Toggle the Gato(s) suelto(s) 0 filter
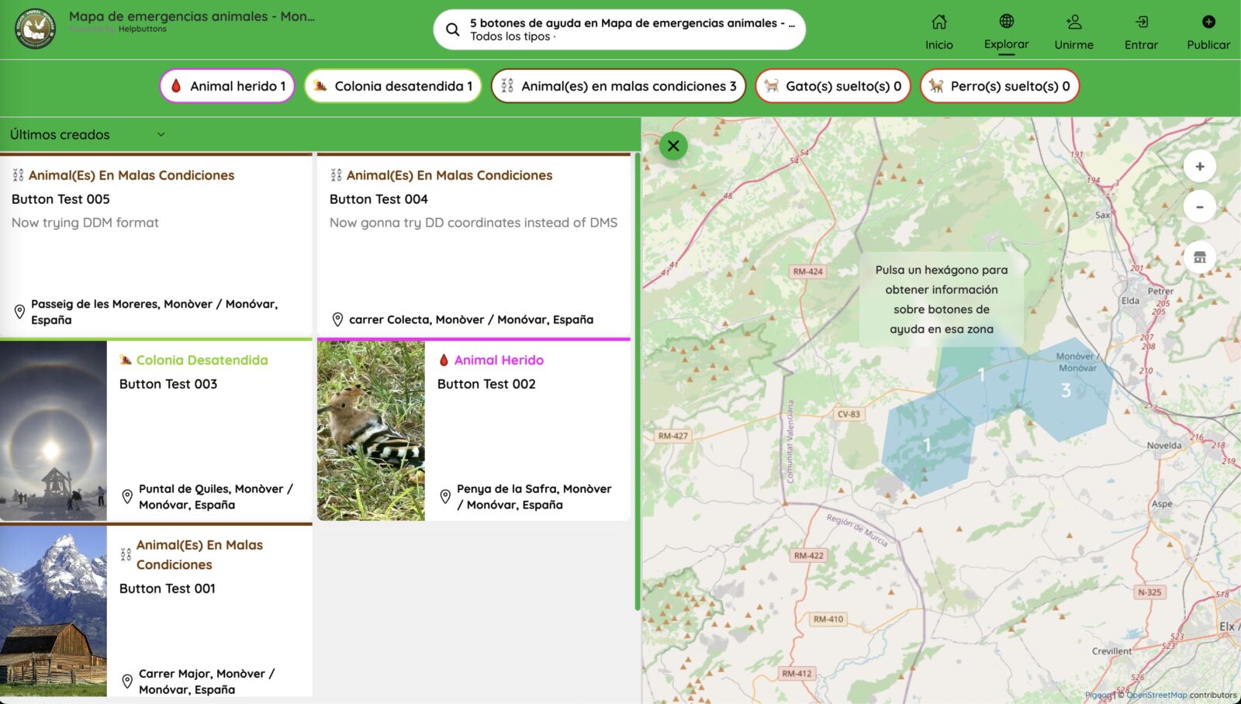1241x704 pixels. pos(832,86)
